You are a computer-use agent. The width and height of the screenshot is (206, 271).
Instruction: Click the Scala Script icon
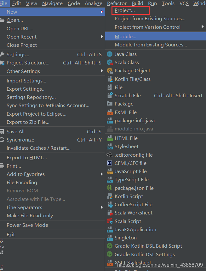point(110,221)
